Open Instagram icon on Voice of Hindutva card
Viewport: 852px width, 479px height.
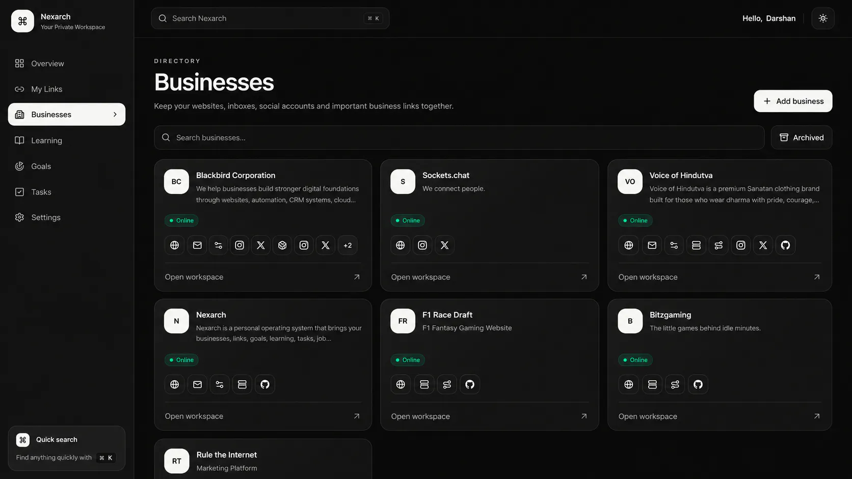tap(741, 245)
